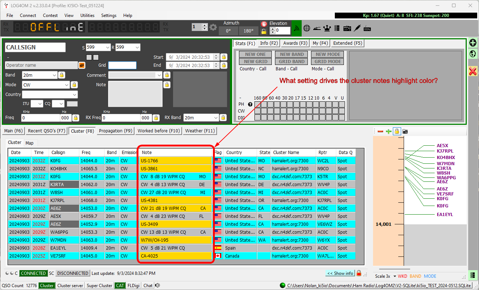Open the Connect menu
The image size is (479, 290).
click(28, 16)
